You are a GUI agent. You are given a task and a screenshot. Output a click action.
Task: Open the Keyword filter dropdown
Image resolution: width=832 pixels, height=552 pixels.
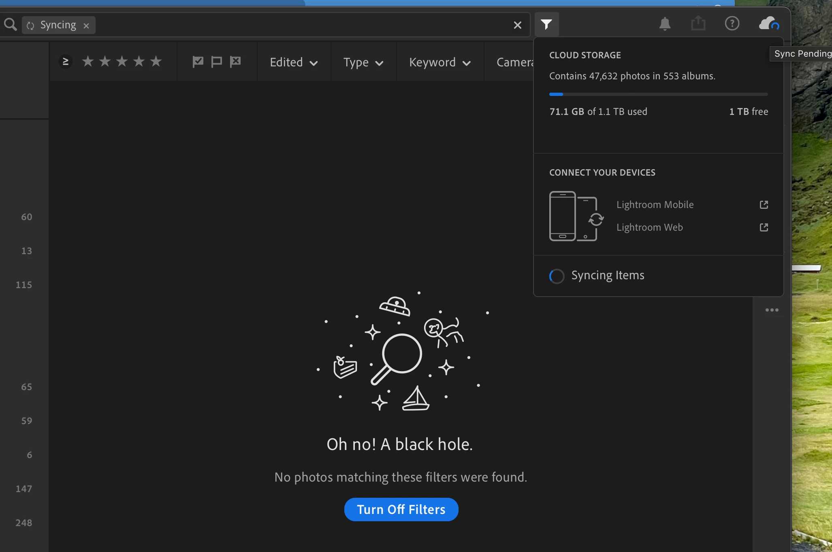[440, 62]
